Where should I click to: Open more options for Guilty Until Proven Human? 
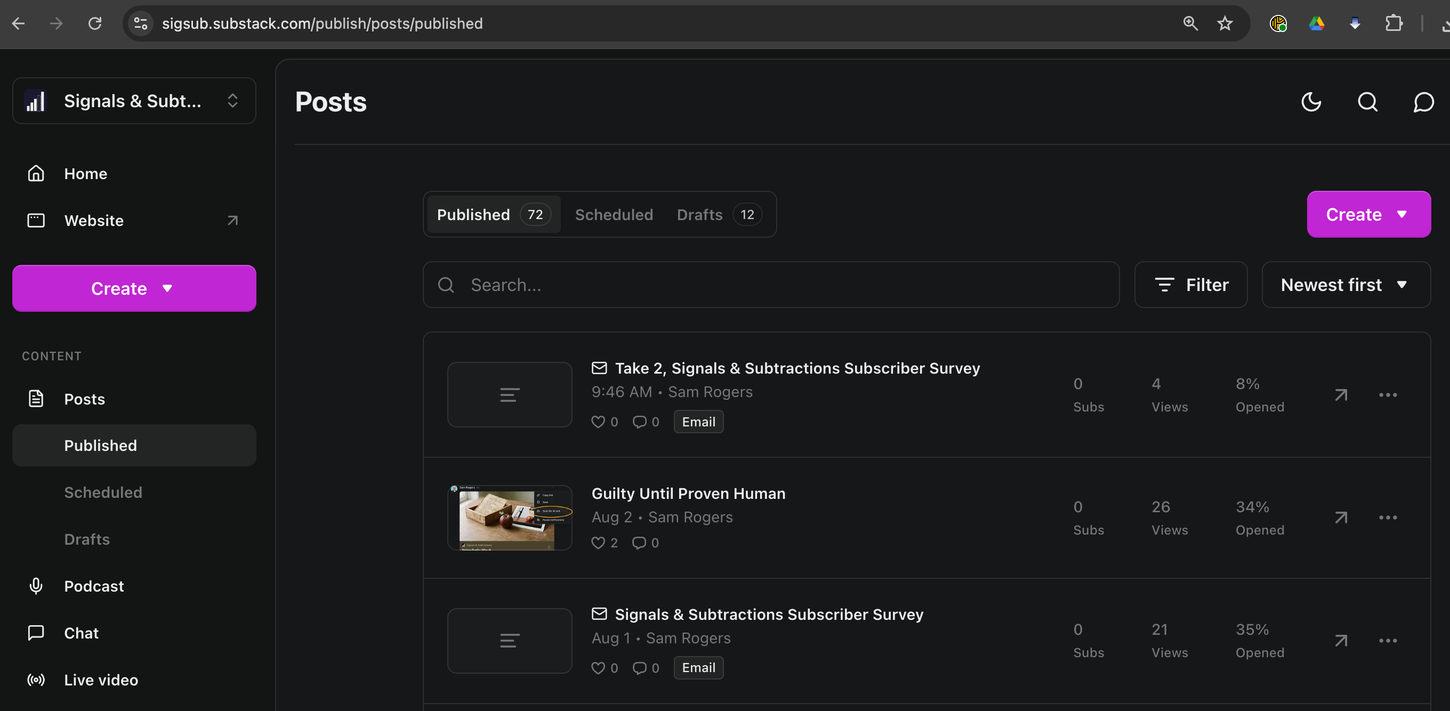point(1388,518)
